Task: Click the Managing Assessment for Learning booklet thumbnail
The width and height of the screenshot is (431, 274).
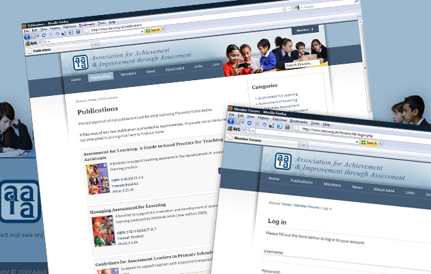Action: coord(102,229)
